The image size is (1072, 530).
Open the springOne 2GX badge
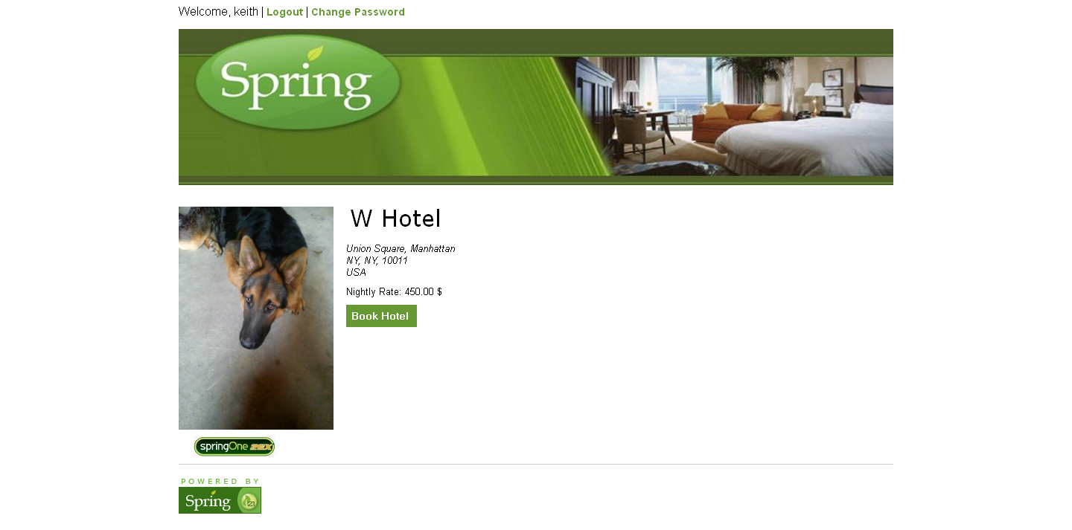point(234,446)
